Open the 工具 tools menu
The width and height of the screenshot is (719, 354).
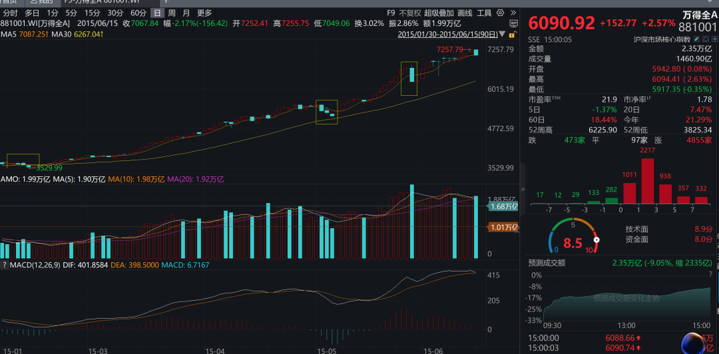(x=485, y=13)
